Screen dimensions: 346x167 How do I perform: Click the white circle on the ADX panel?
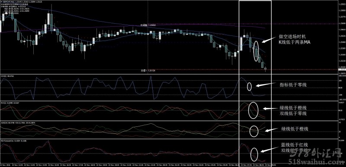tap(254, 131)
